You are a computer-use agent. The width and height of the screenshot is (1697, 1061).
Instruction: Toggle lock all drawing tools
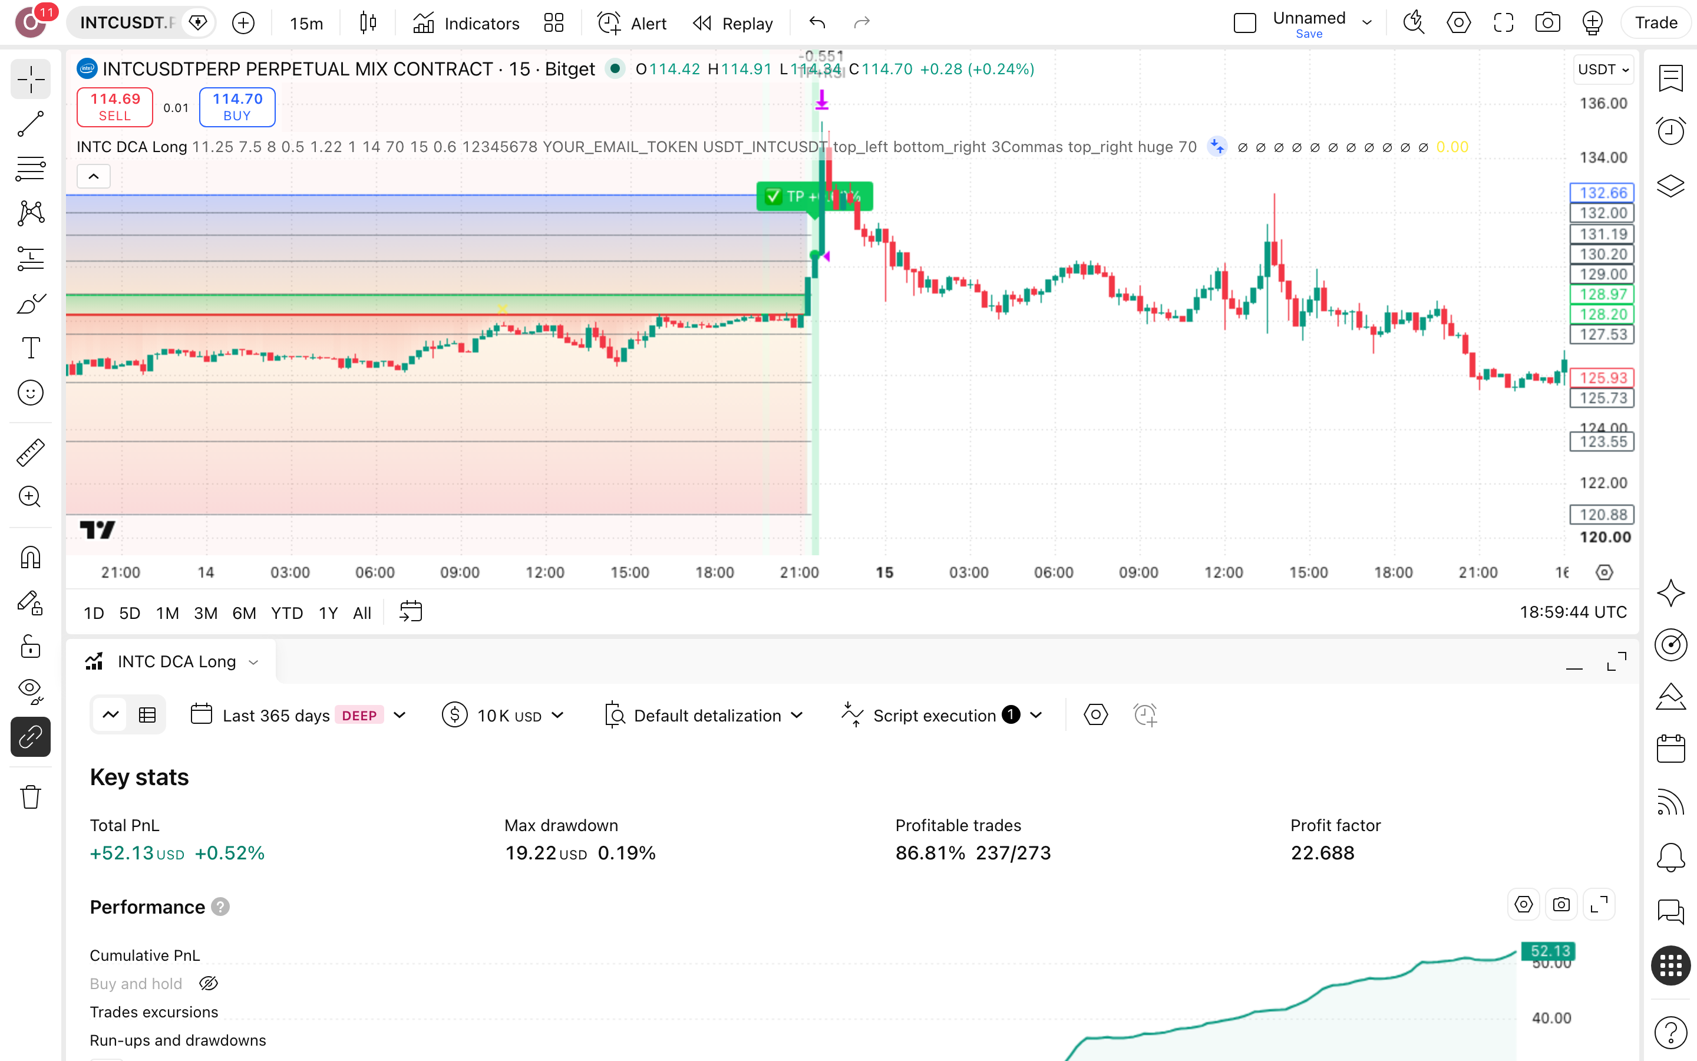pyautogui.click(x=30, y=646)
